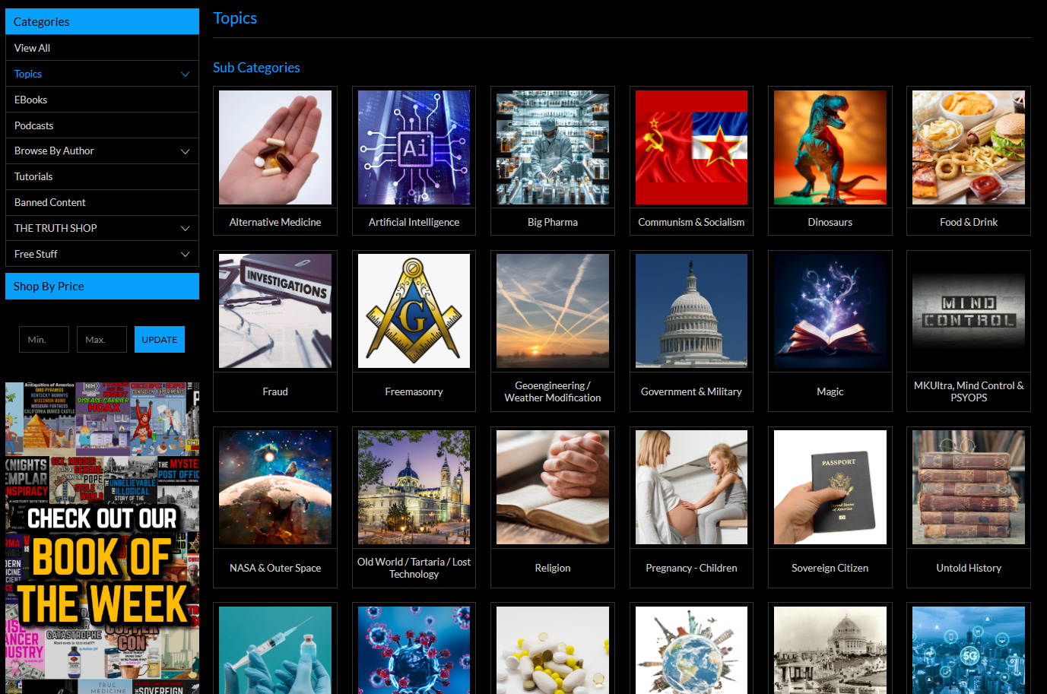Open Alternative Medicine category thumbnail

coord(275,147)
